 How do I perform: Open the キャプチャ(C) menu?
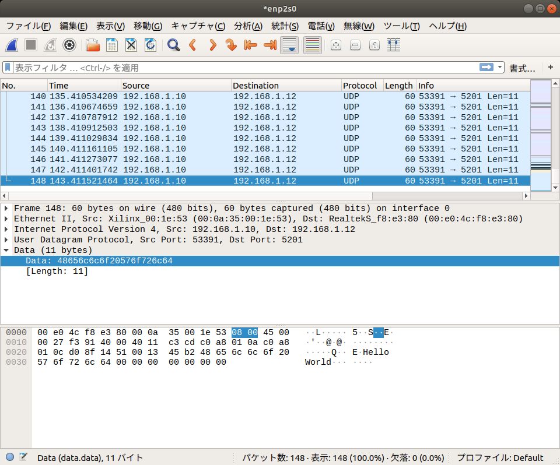click(198, 26)
